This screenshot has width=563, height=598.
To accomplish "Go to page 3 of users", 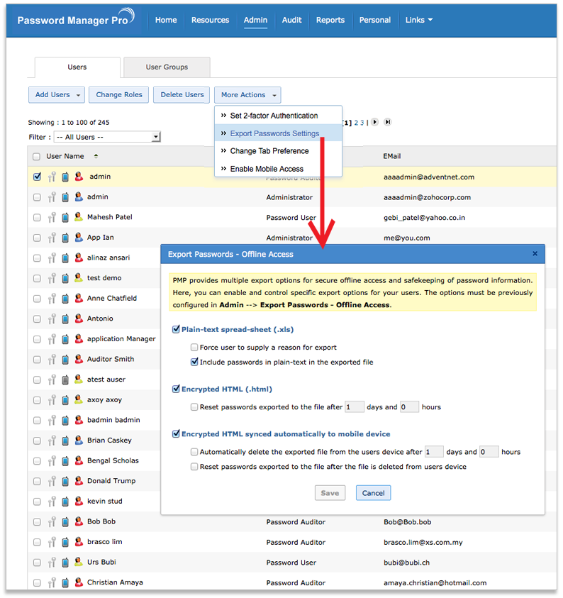I will (362, 123).
